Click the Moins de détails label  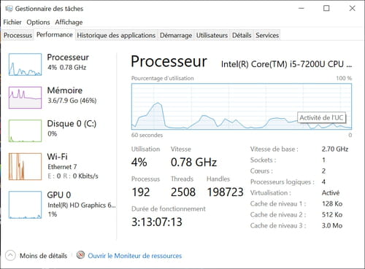click(43, 256)
